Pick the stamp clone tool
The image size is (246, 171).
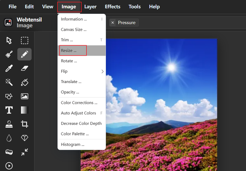coord(9,124)
